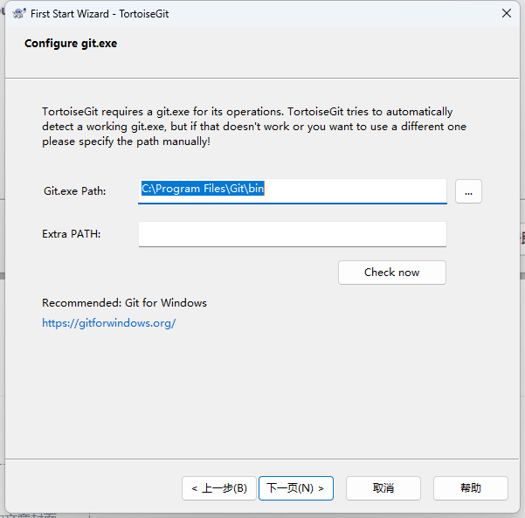Click the "Recommended: Git for Windows" text
525x518 pixels.
click(124, 303)
